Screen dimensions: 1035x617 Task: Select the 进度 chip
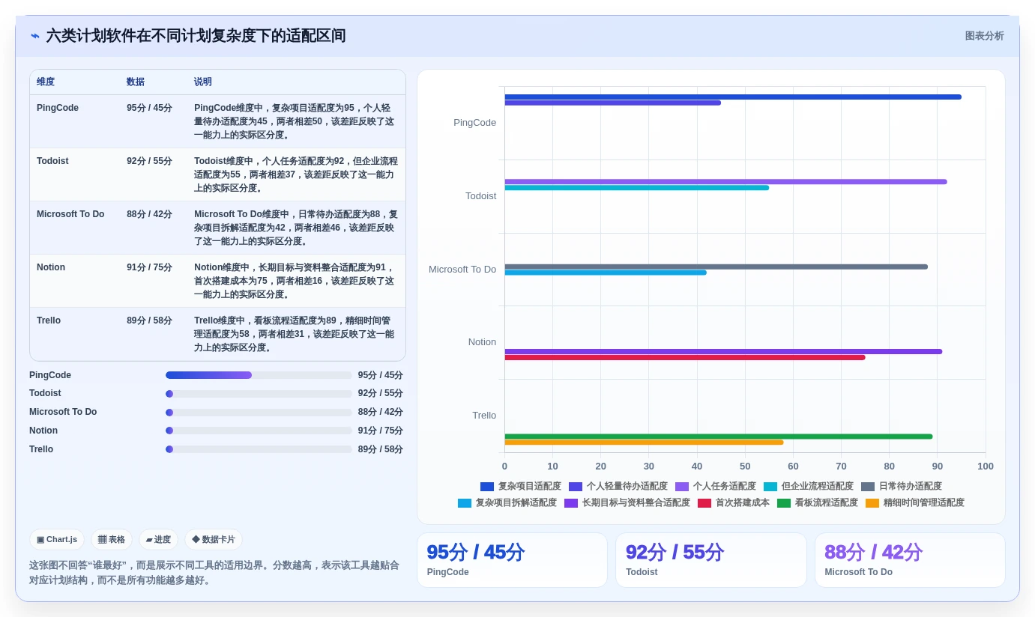click(158, 539)
